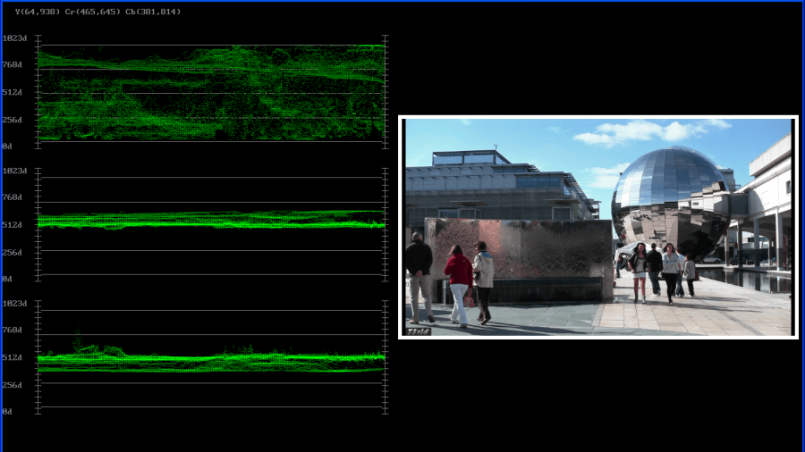The height and width of the screenshot is (452, 805).
Task: Click the 1023d label on Y waveform scale
Action: (x=15, y=38)
